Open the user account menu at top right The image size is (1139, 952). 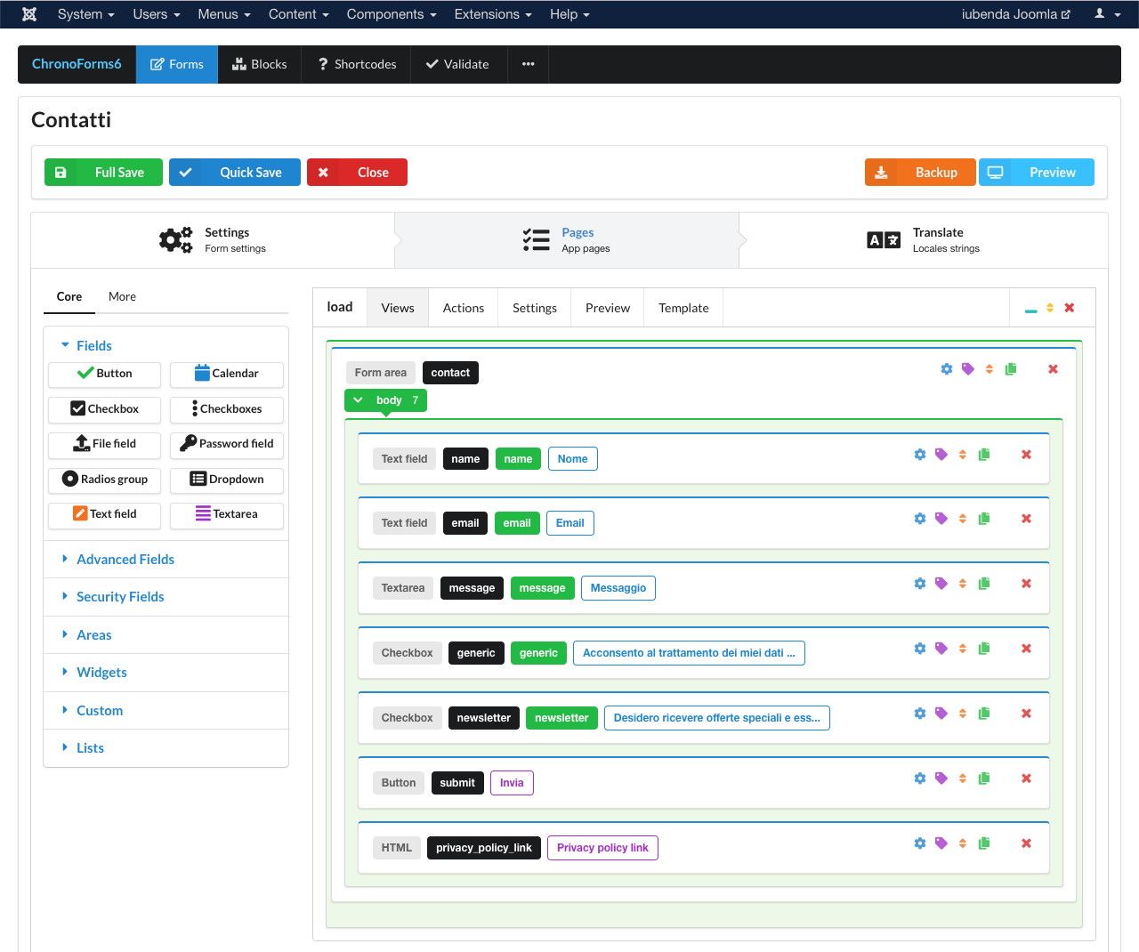1106,13
